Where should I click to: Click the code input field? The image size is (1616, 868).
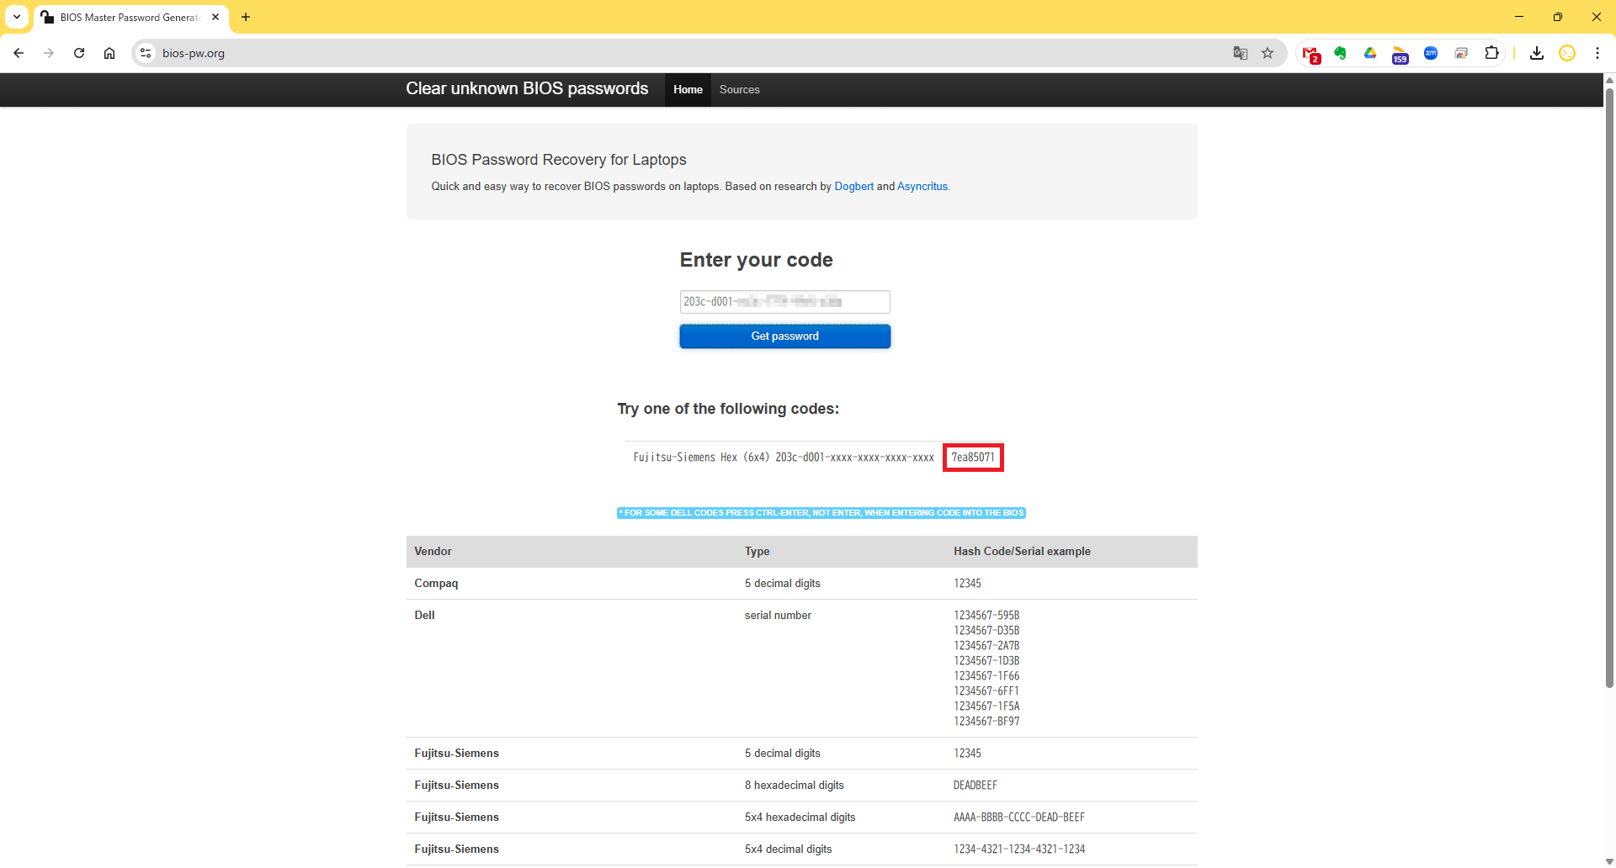(x=784, y=302)
